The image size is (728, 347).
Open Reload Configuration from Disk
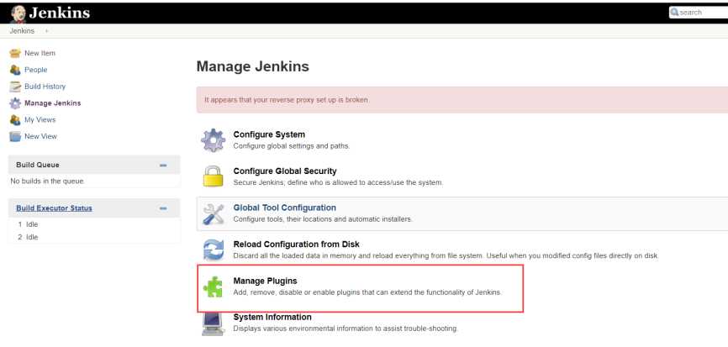click(296, 244)
